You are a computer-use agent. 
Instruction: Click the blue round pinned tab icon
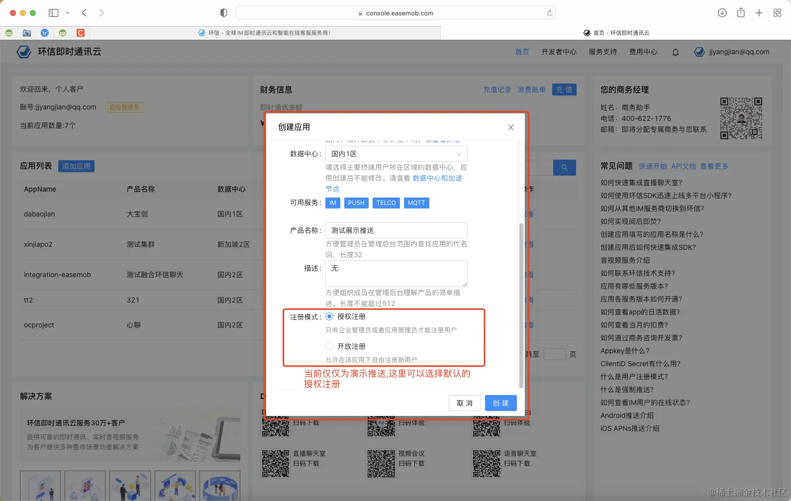45,33
